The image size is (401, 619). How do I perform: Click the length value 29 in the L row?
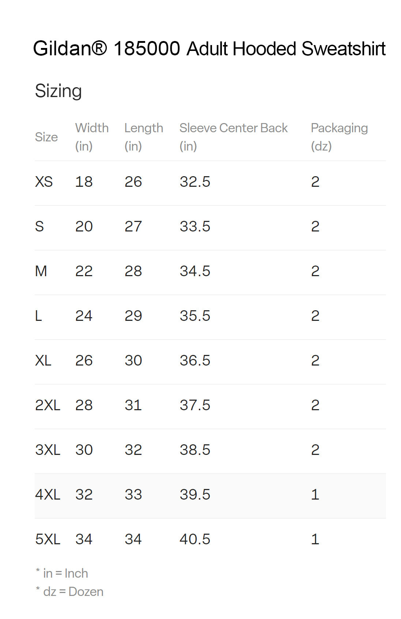click(x=133, y=316)
